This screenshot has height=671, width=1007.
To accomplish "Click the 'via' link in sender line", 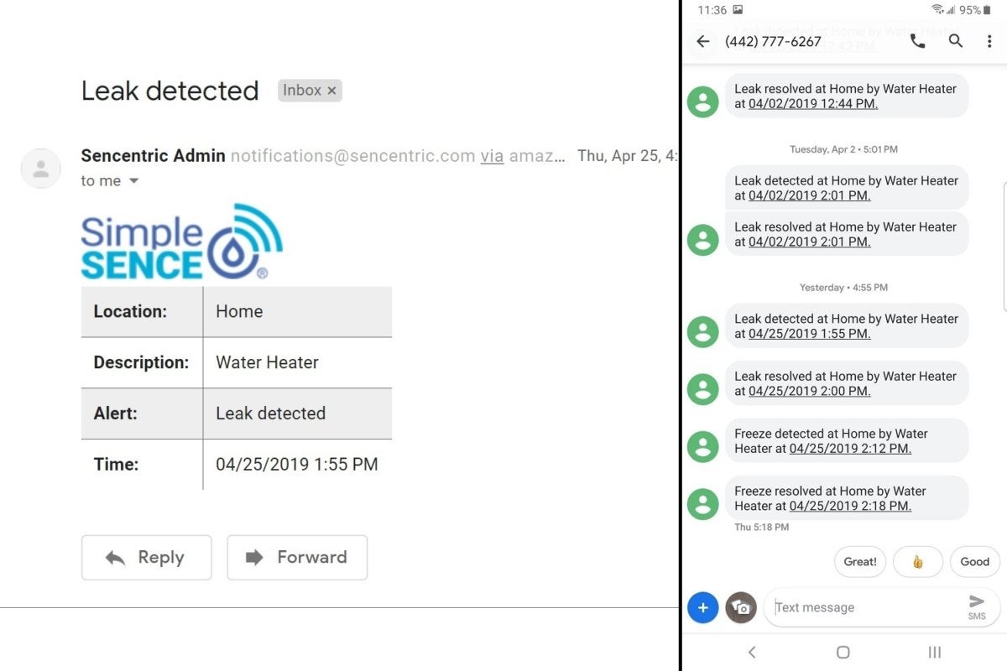I will [x=492, y=156].
